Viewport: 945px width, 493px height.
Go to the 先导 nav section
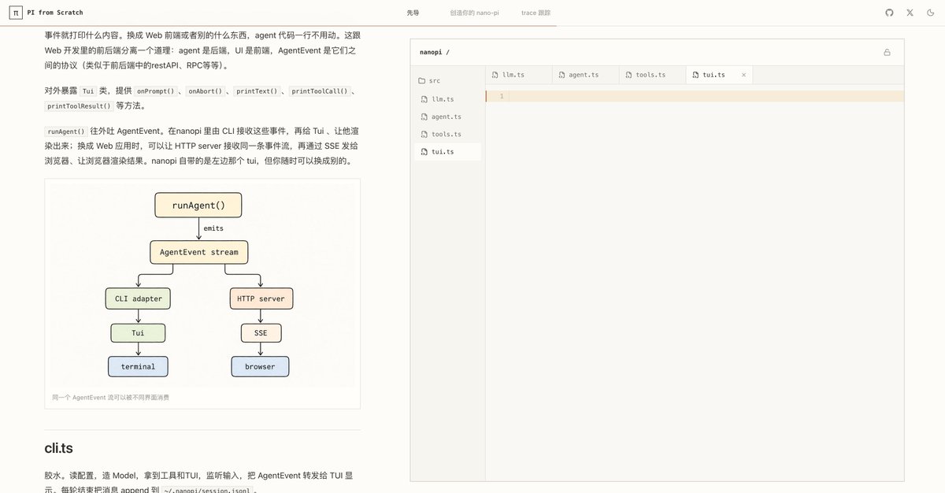coord(413,13)
